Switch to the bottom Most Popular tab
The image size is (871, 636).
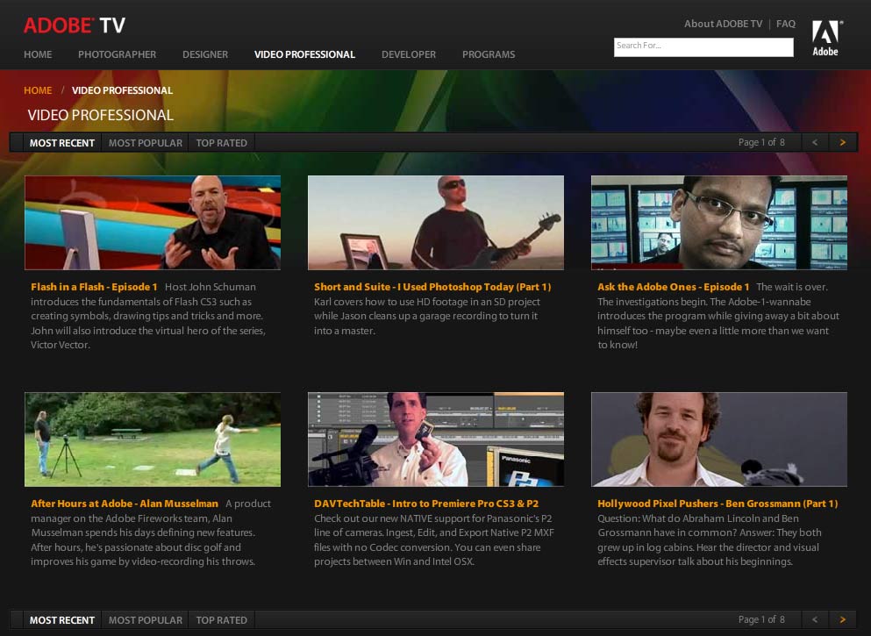pyautogui.click(x=146, y=620)
